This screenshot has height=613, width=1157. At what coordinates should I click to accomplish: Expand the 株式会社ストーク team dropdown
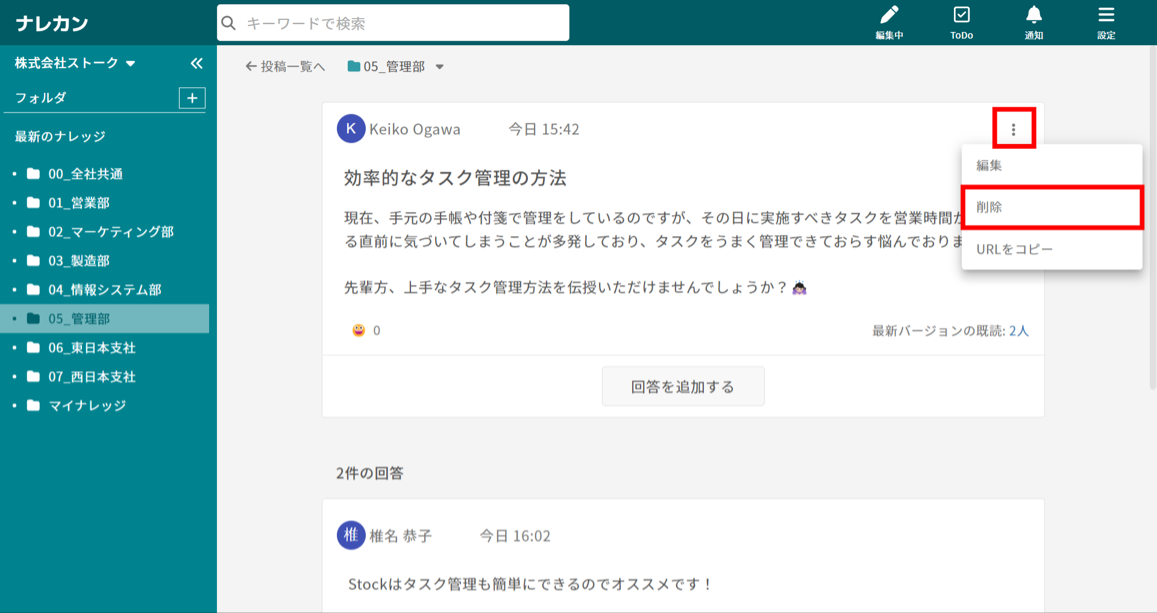(x=131, y=63)
